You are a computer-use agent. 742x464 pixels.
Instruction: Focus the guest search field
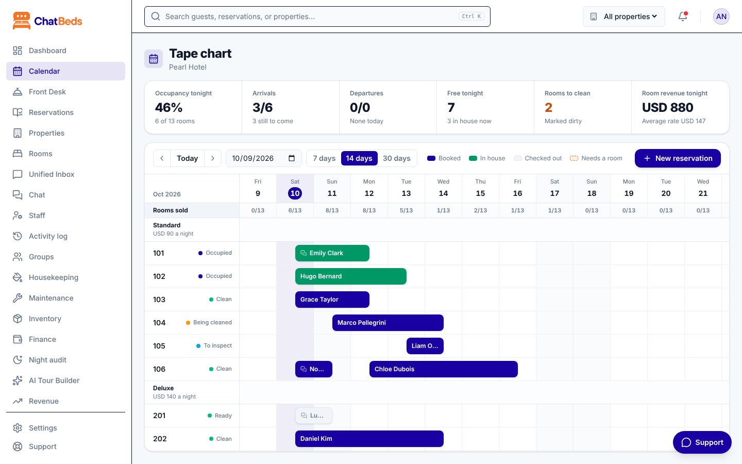tap(317, 16)
